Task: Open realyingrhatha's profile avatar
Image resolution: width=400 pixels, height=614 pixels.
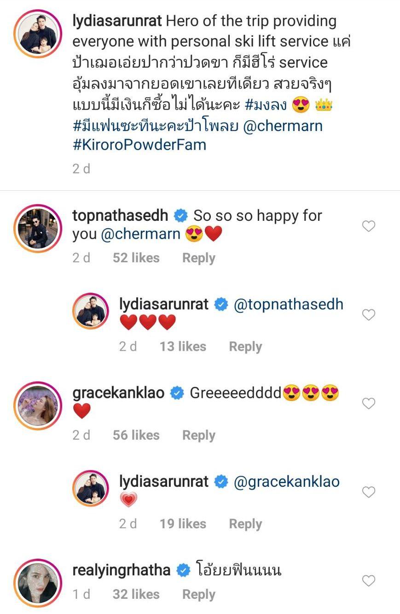Action: coord(38,583)
